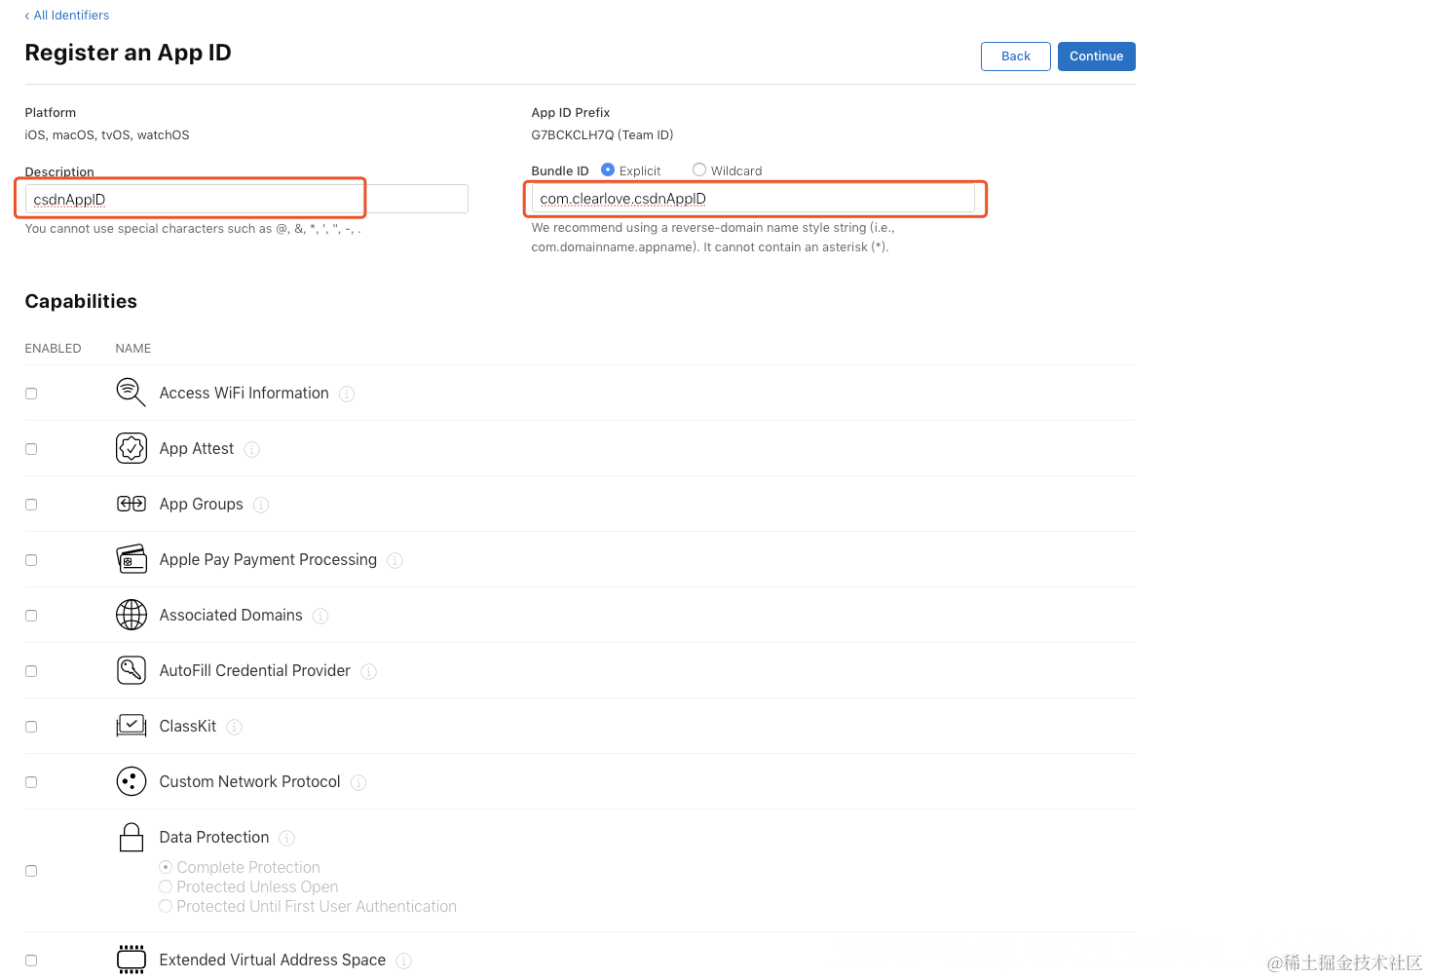Click the Register an App ID heading
Screen dimensions: 1429x979
coord(128,53)
